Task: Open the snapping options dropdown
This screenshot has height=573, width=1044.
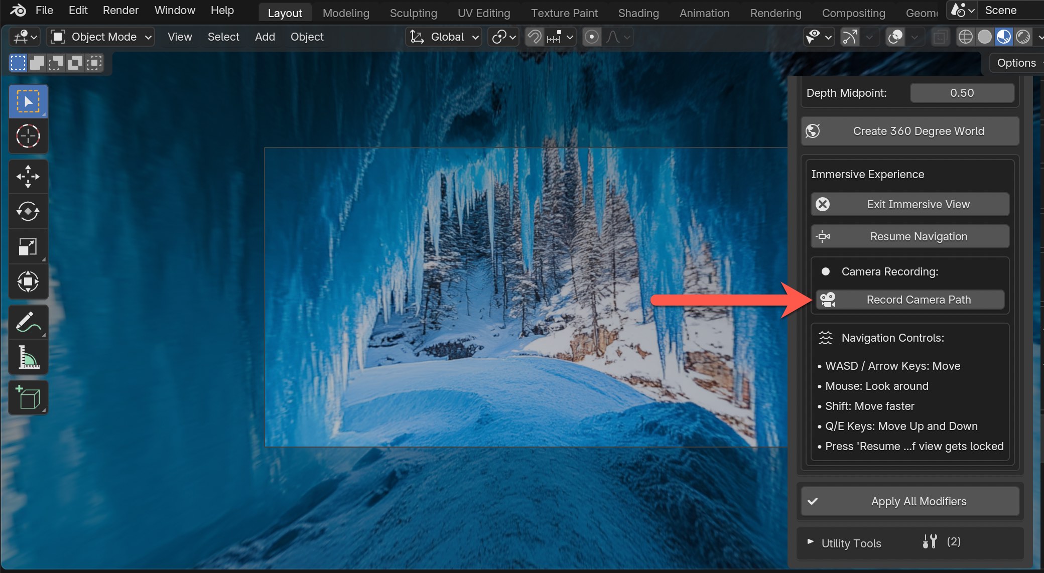Action: [x=560, y=37]
